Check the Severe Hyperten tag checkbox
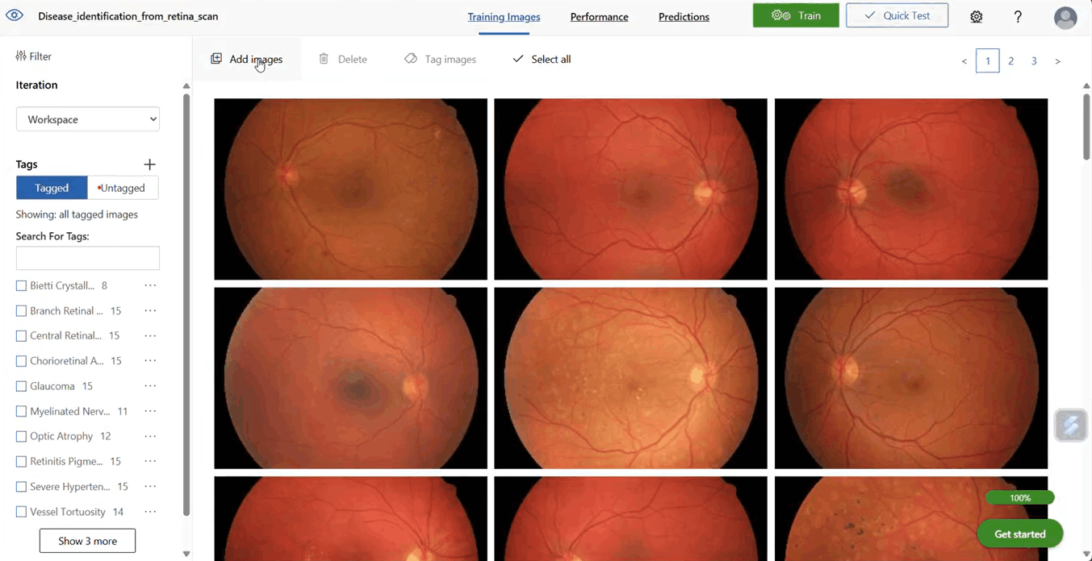The width and height of the screenshot is (1092, 561). click(x=21, y=487)
